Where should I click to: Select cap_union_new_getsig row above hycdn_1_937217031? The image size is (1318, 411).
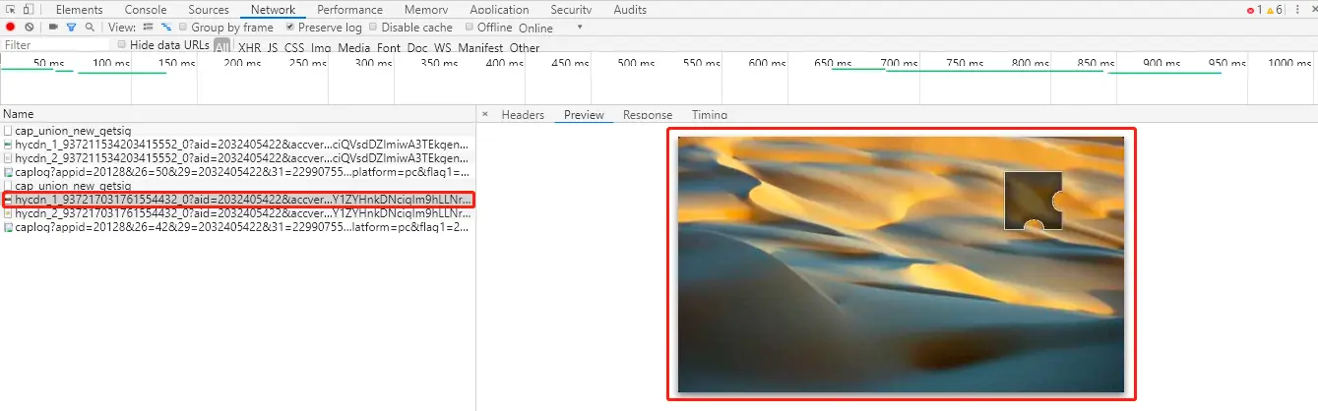(237, 186)
